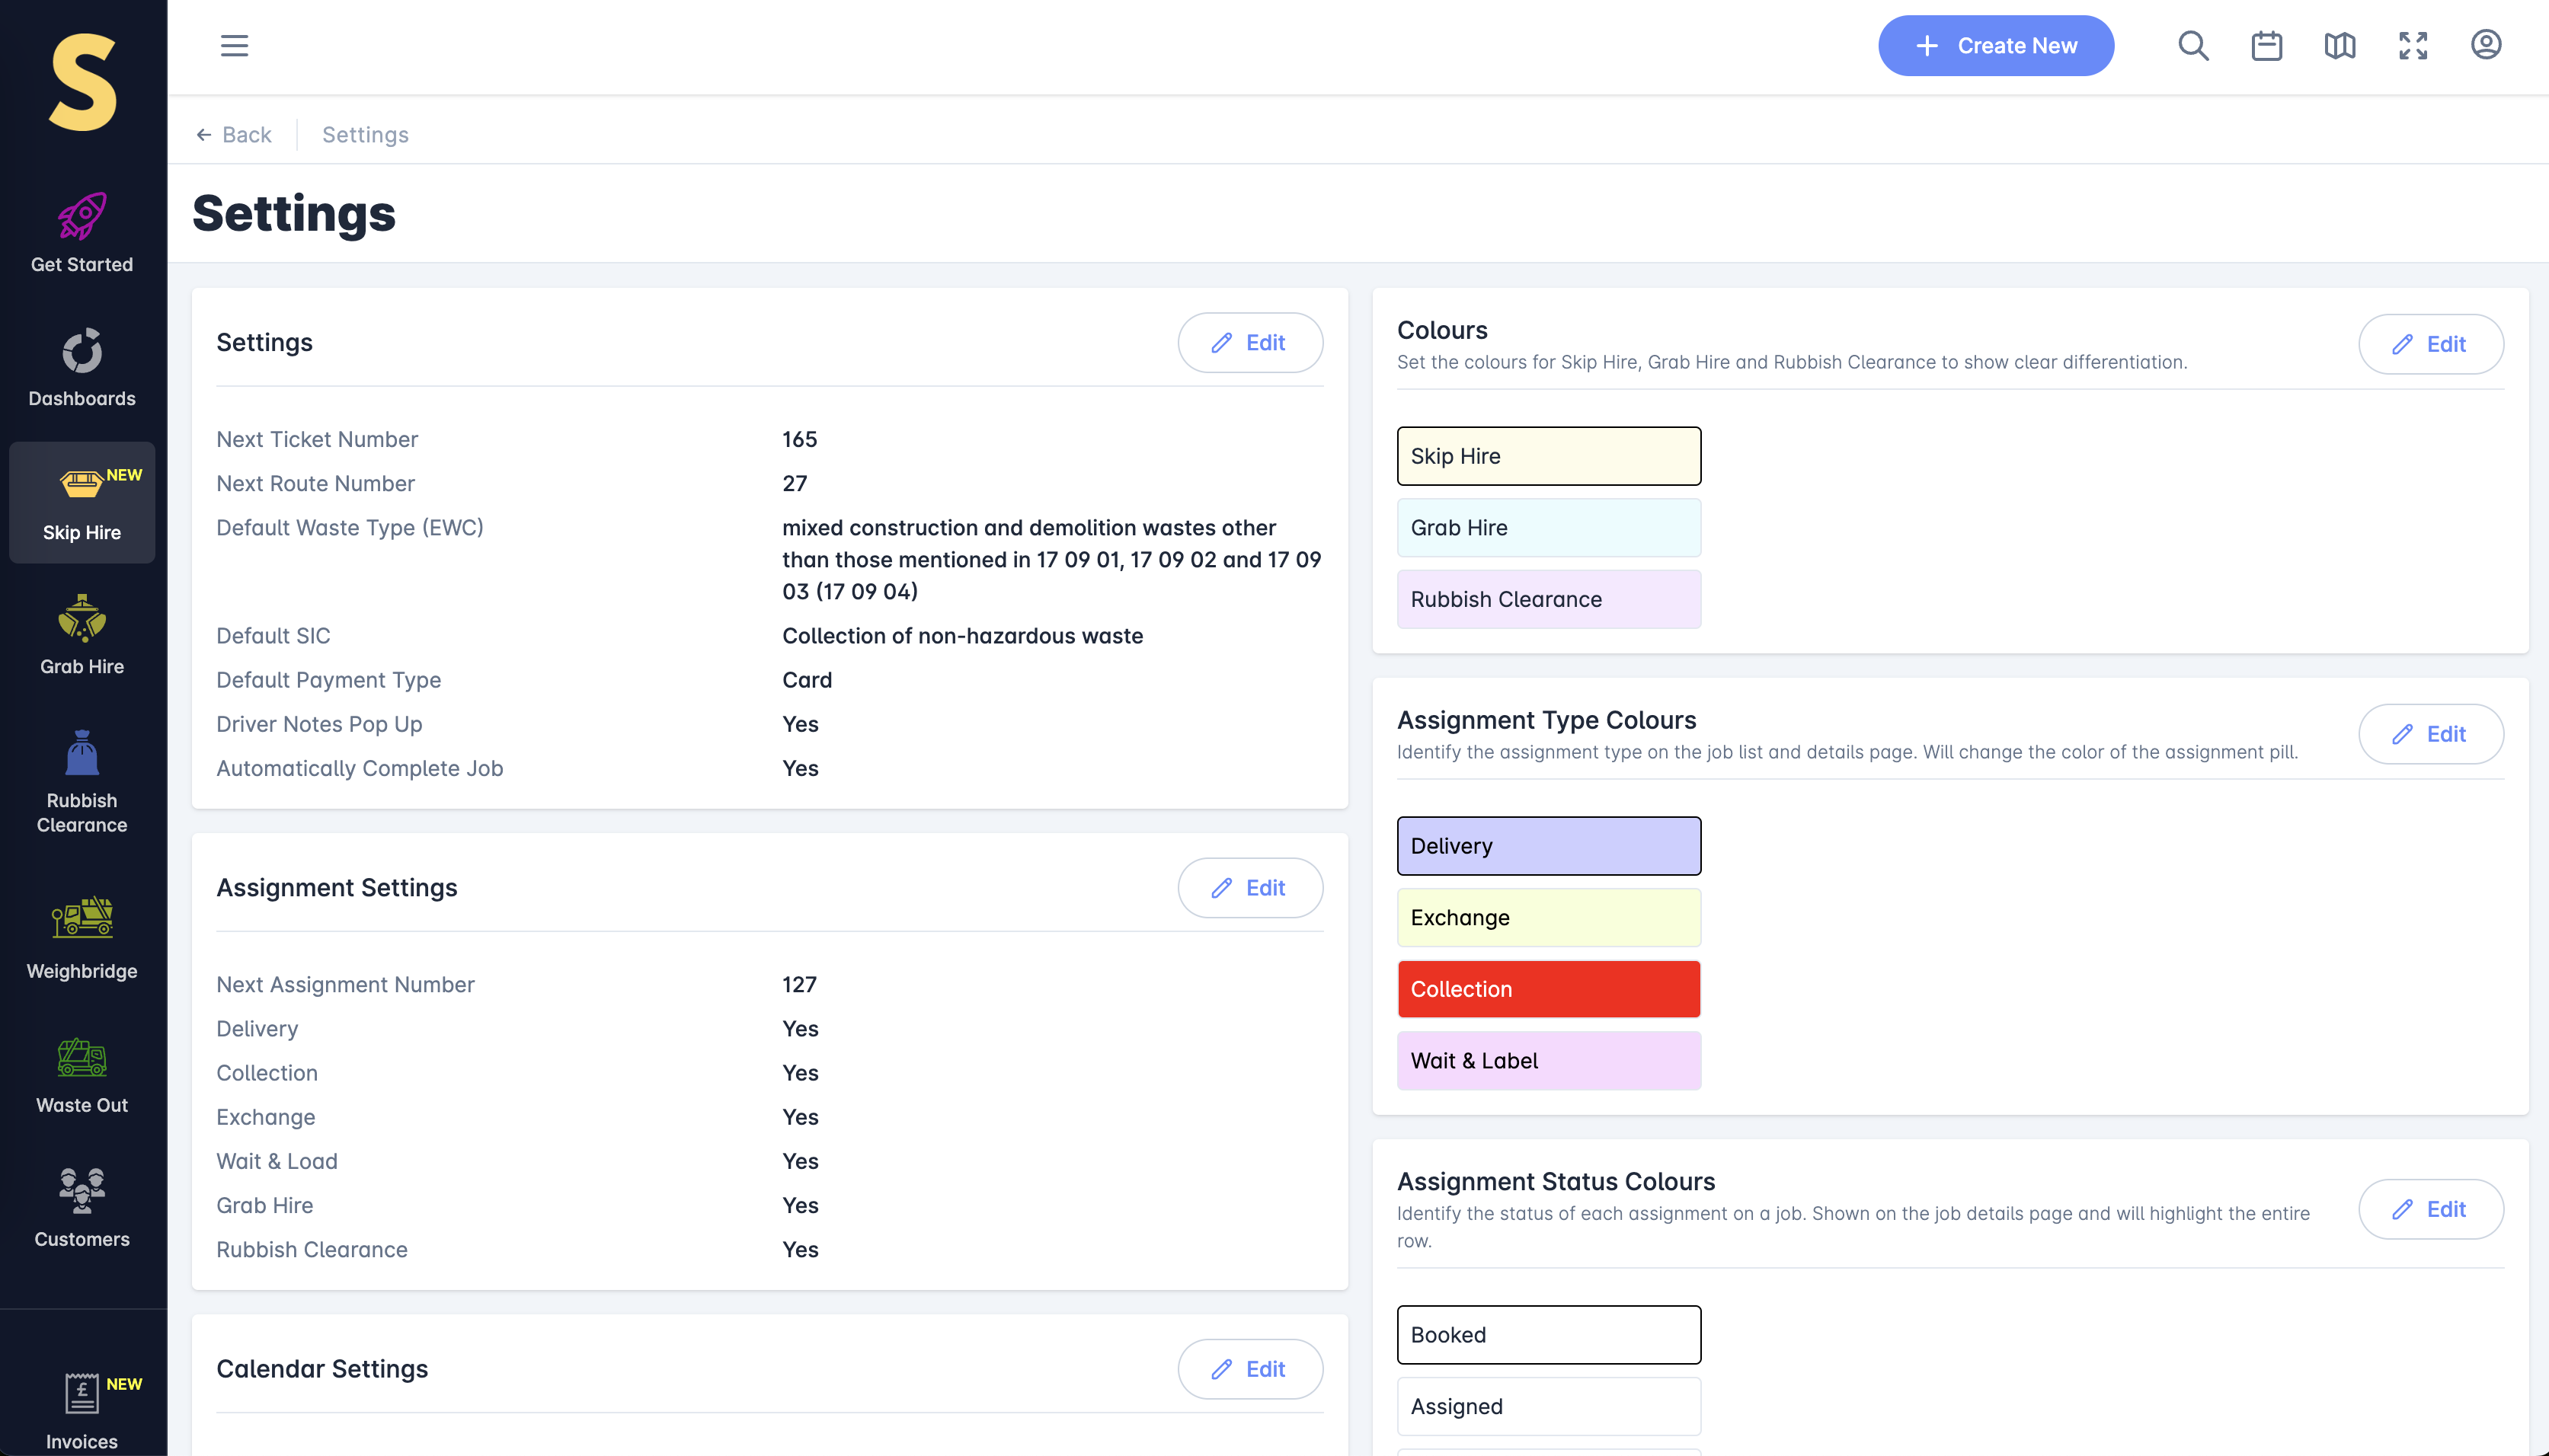Select the Delivery colour swatch
2549x1456 pixels.
1548,846
